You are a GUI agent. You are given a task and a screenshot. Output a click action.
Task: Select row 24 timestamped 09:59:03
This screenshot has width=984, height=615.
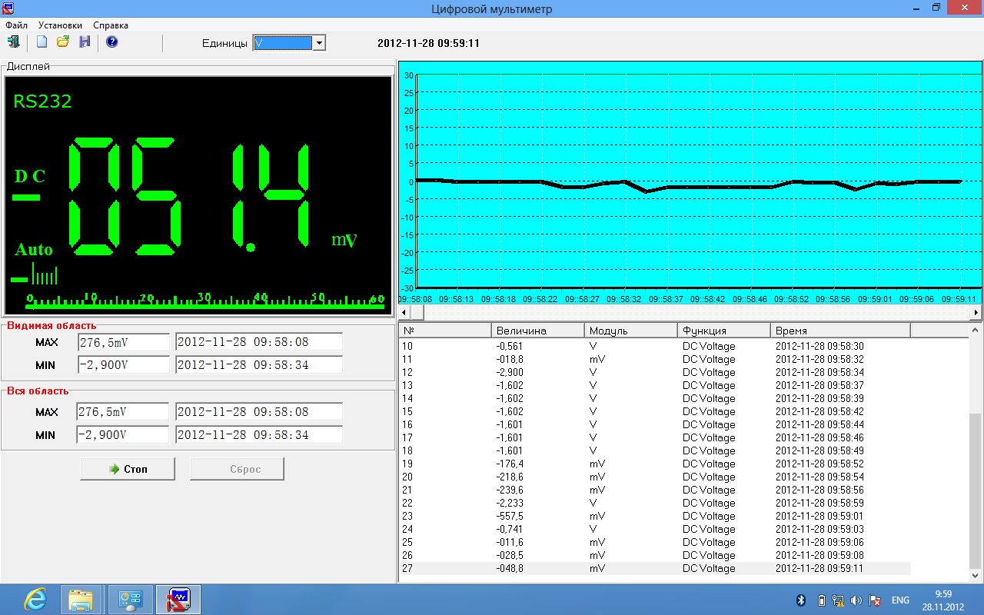(655, 529)
